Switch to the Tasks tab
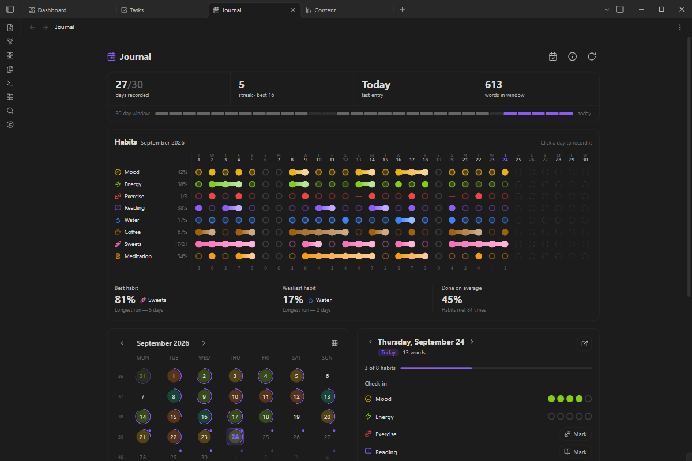 (161, 10)
